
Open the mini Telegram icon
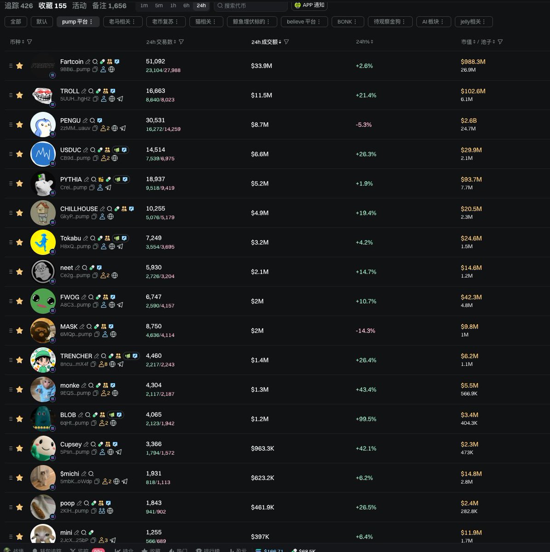(x=113, y=540)
